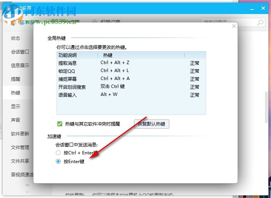
Task: Click sidebar scroll down chevron
Action: (x=27, y=192)
